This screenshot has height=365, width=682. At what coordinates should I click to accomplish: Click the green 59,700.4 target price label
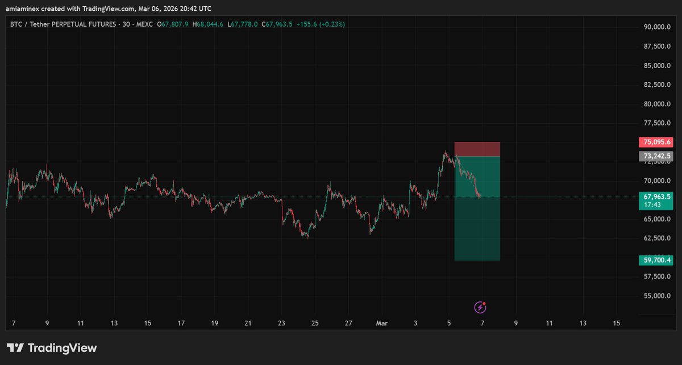tap(655, 261)
